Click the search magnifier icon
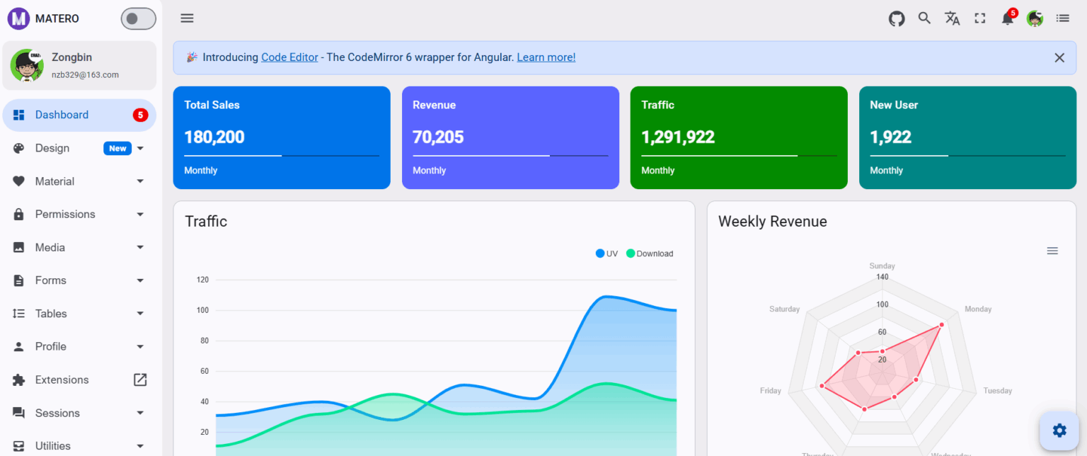Viewport: 1087px width, 456px height. point(924,18)
